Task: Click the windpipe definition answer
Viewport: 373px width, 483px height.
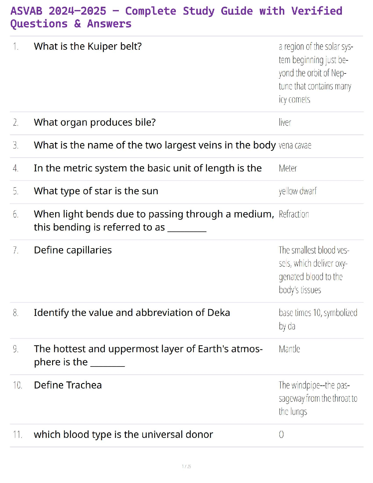Action: pos(318,398)
